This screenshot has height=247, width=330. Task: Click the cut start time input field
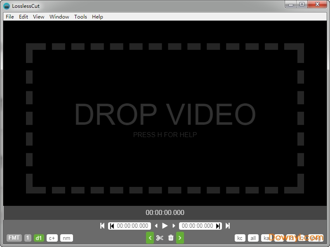(132, 226)
